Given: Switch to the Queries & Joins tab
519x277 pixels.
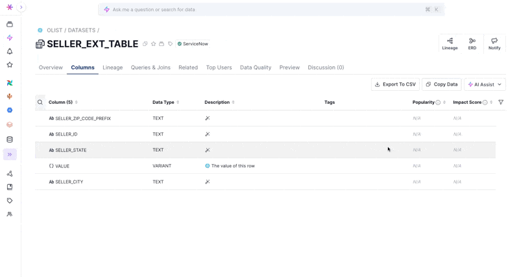Looking at the screenshot, I should pos(151,67).
